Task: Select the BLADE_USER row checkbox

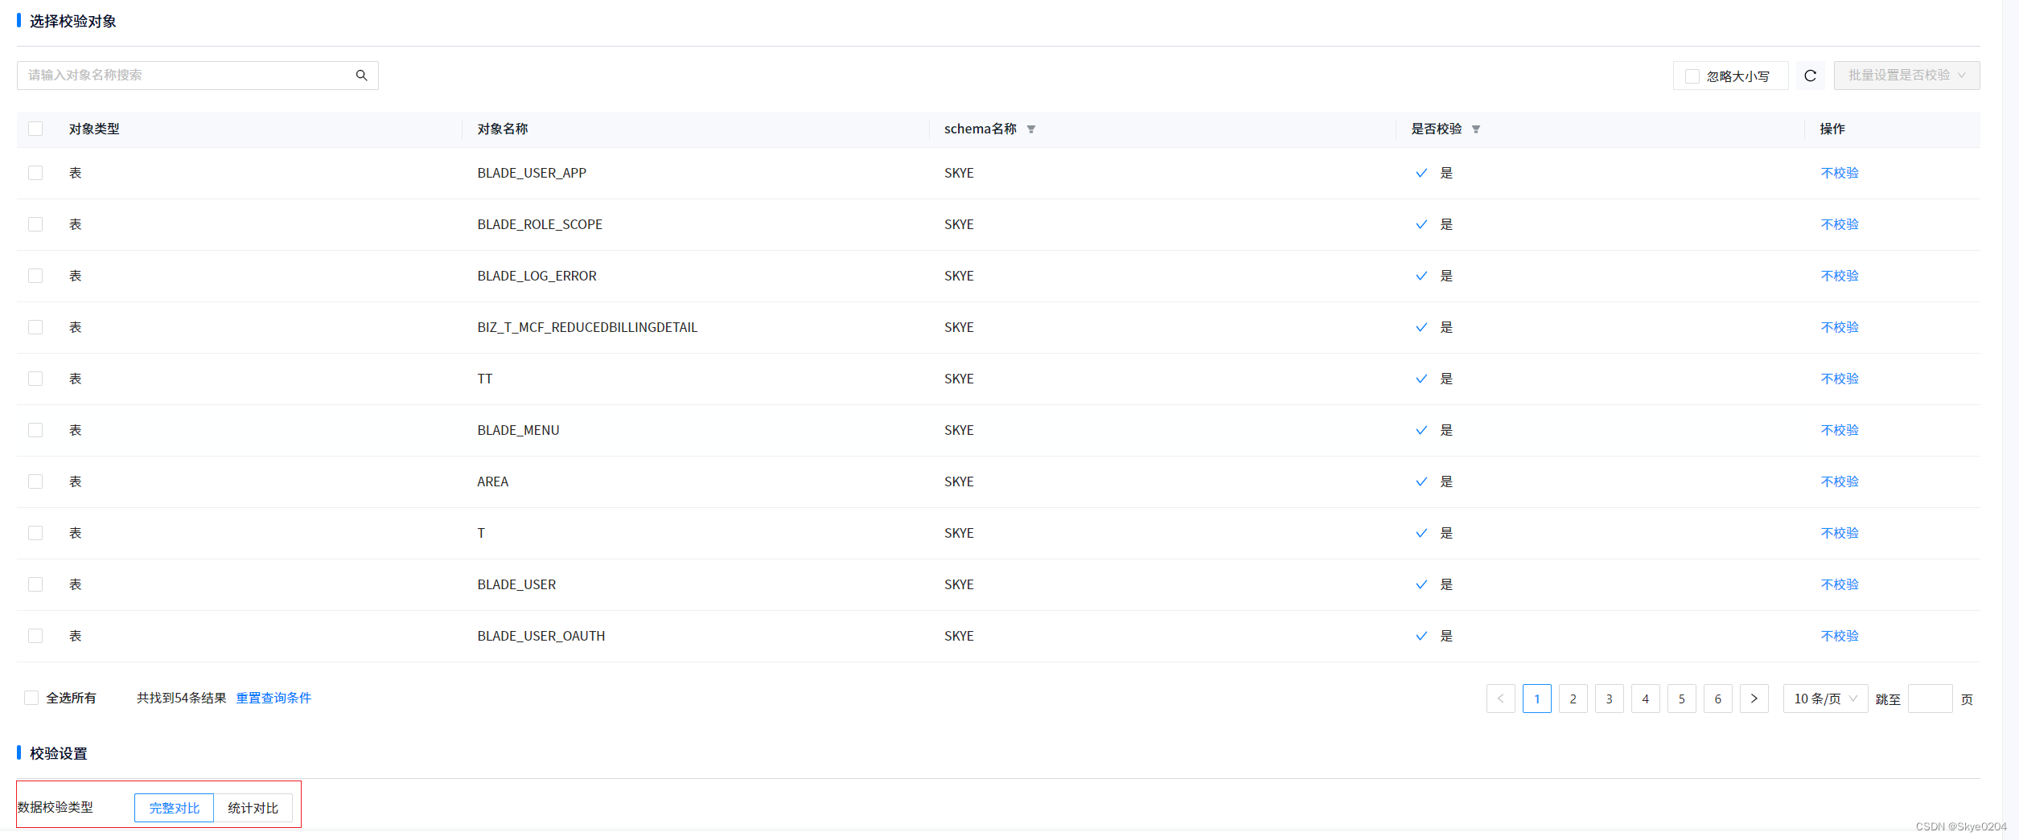Action: [x=35, y=584]
